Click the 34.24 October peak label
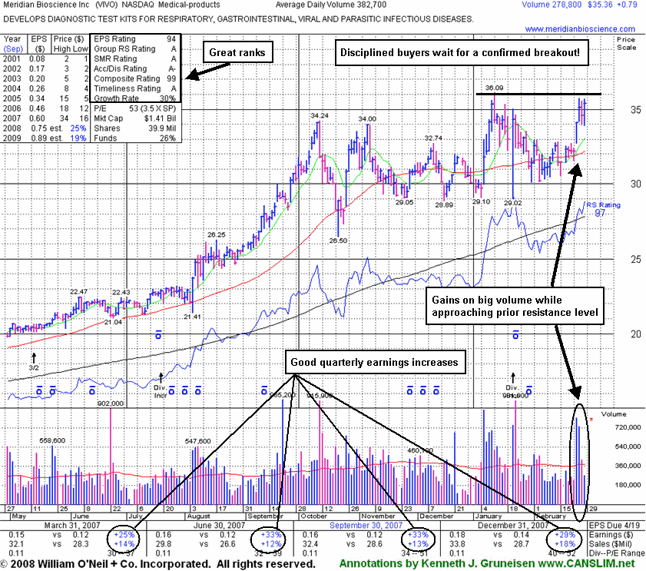Viewport: 646px width, 571px height. [320, 115]
